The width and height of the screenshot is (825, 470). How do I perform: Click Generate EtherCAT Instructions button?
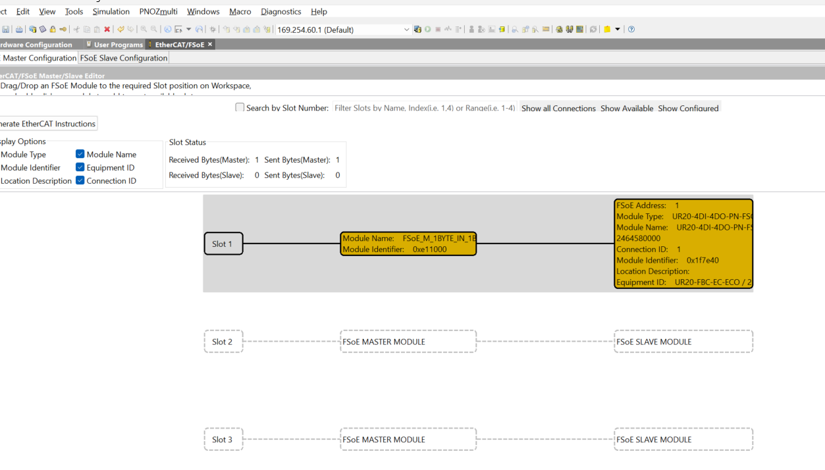coord(47,124)
